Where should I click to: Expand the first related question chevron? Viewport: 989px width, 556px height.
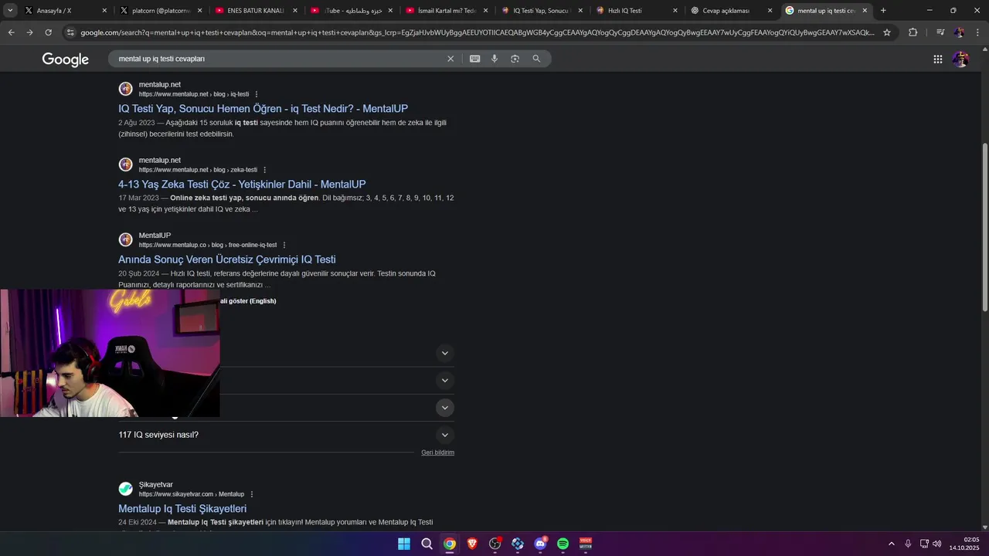click(444, 353)
